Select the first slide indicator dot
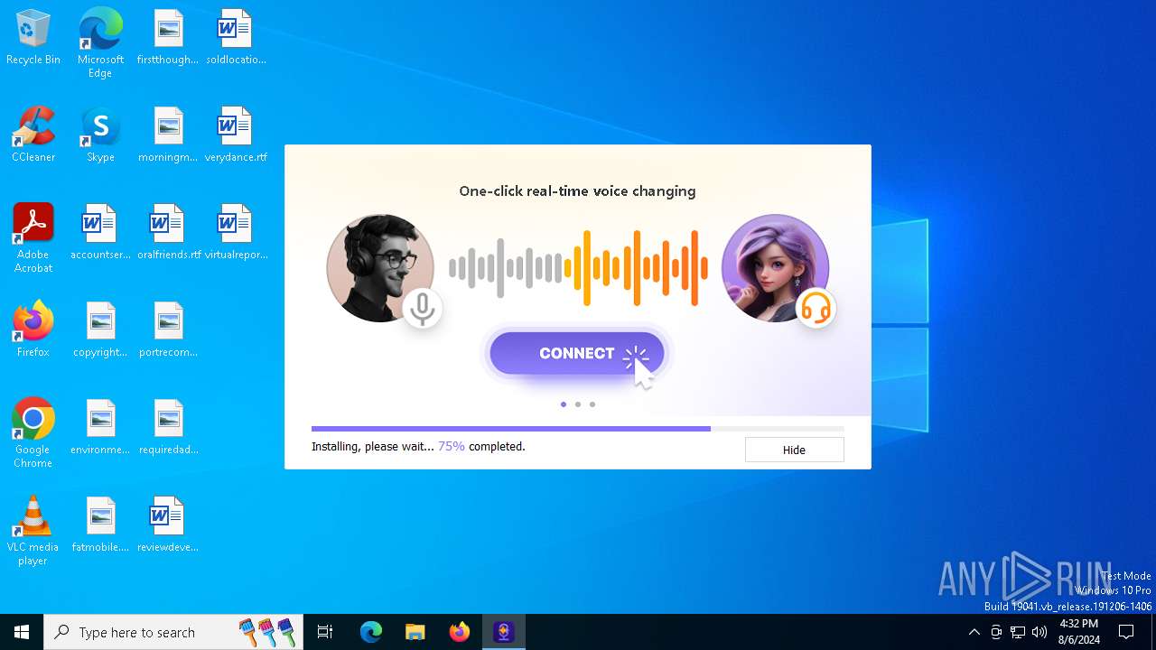 click(564, 404)
